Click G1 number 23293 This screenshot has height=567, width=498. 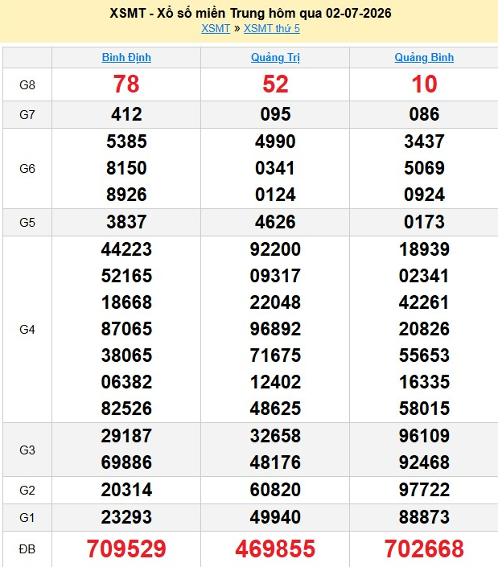(126, 517)
